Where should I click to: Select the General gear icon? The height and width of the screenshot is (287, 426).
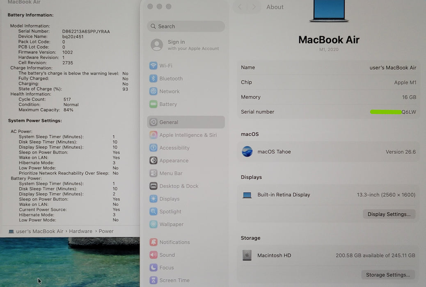tap(153, 122)
